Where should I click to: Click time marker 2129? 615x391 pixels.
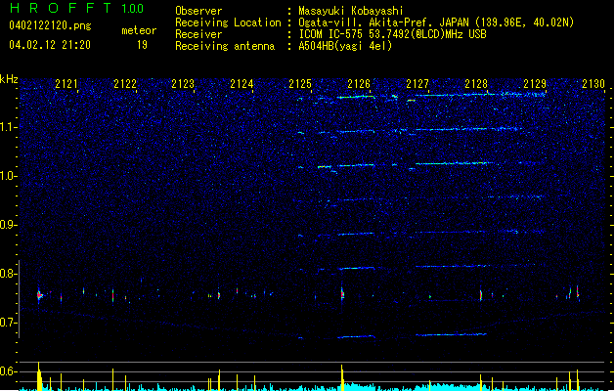535,84
